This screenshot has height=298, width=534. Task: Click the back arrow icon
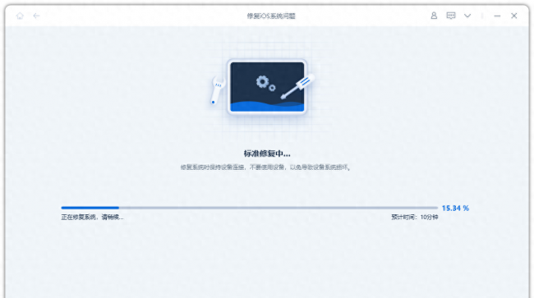(x=36, y=16)
